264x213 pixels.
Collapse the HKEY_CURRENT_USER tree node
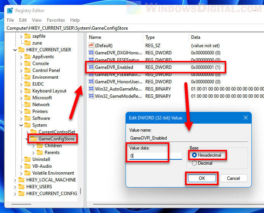tap(15, 50)
